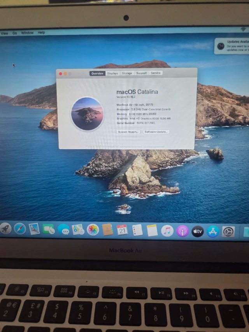Click the Version 10.15.2 text
This screenshot has height=332, width=249.
pos(126,97)
